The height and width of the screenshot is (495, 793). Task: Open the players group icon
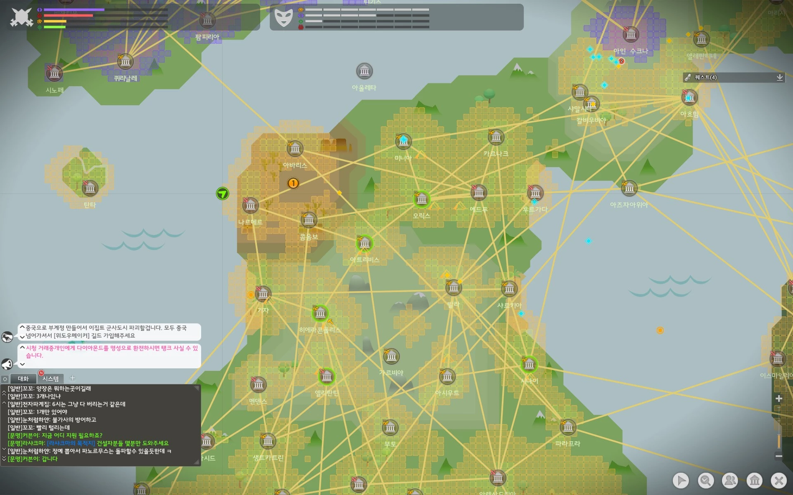[730, 481]
